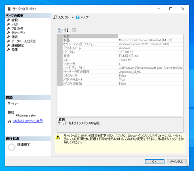
Task: Select XTP のサポート row label
Action: 73,80
